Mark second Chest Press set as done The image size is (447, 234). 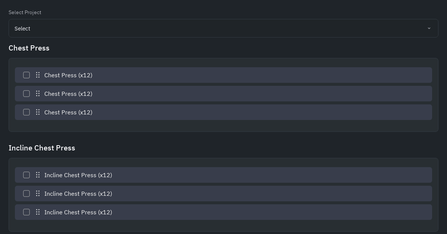tap(26, 94)
